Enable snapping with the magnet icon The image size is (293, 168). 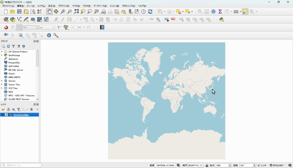[6, 28]
